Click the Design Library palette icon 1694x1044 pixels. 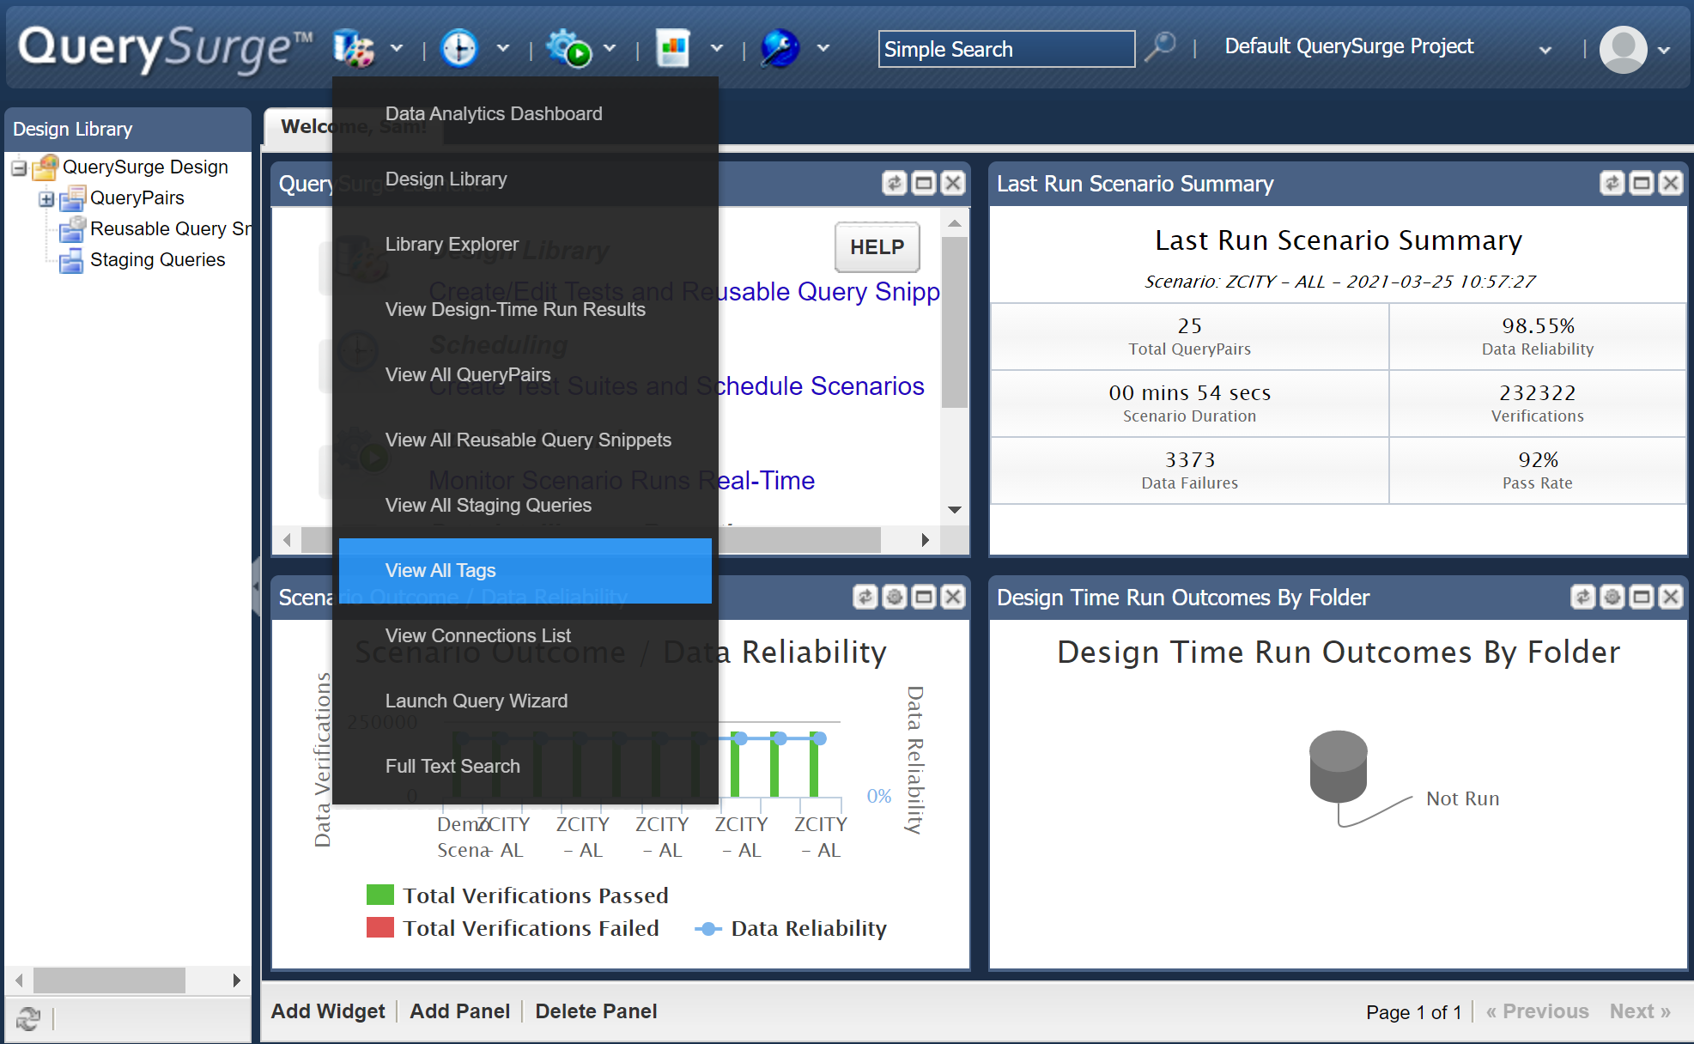click(353, 48)
